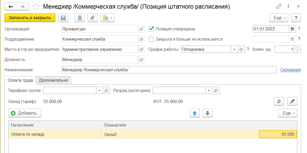307x153 pixels.
Task: Enable Закрыта и больше не используется checkbox
Action: click(151, 39)
